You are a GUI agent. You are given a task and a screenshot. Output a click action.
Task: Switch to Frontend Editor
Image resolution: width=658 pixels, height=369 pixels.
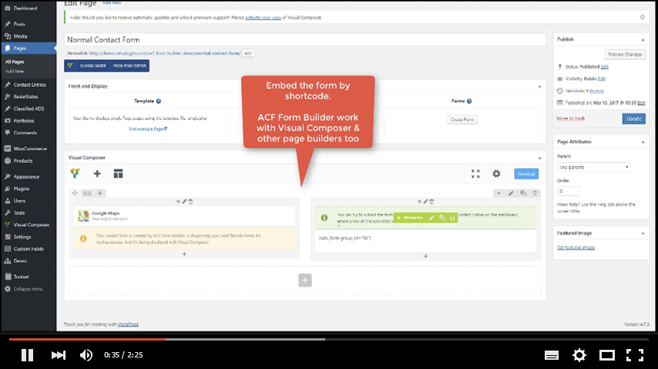129,66
